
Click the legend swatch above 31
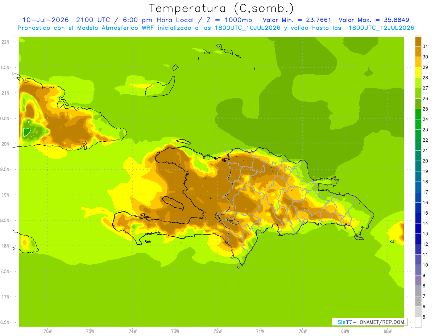pyautogui.click(x=418, y=41)
